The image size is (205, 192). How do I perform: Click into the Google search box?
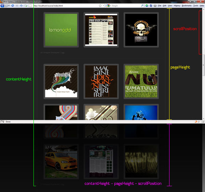126,5
